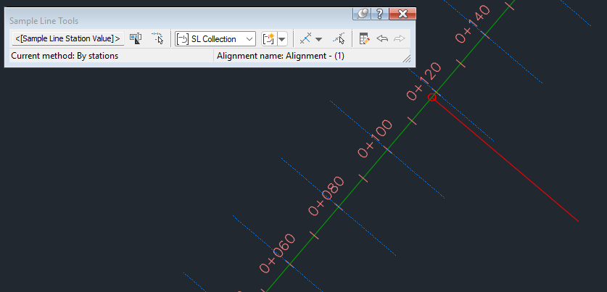
Task: Click station label 0+140
Action: (x=473, y=24)
